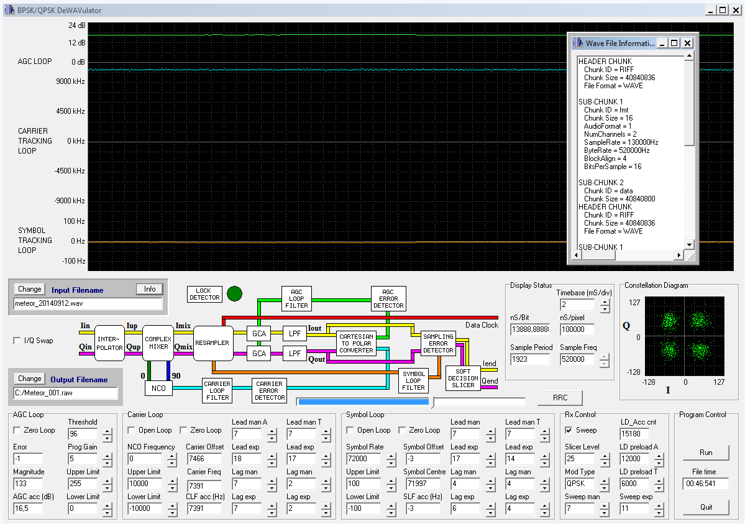Click the File time field
This screenshot has height=524, width=745.
[x=706, y=484]
